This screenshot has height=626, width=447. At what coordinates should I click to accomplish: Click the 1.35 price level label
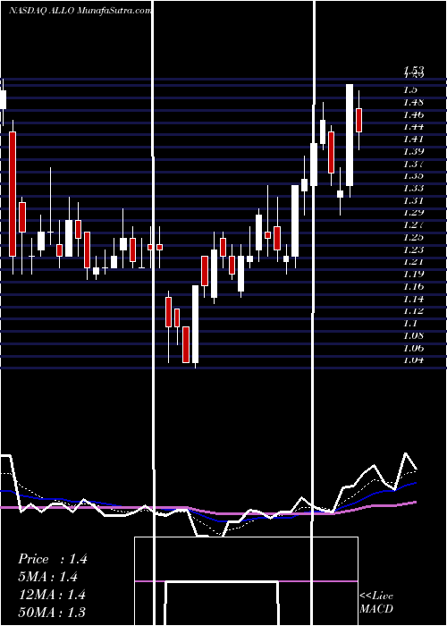point(414,175)
